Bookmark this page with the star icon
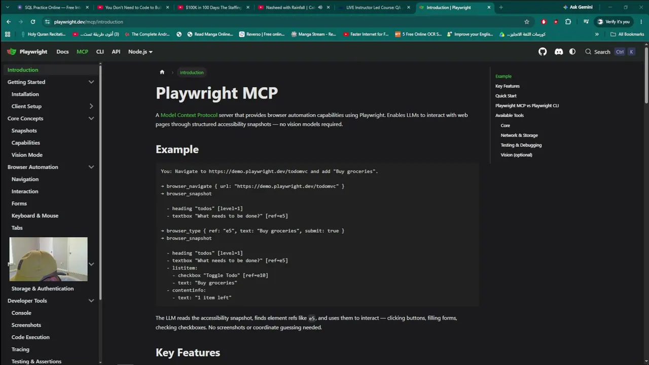Image resolution: width=649 pixels, height=365 pixels. point(527,22)
